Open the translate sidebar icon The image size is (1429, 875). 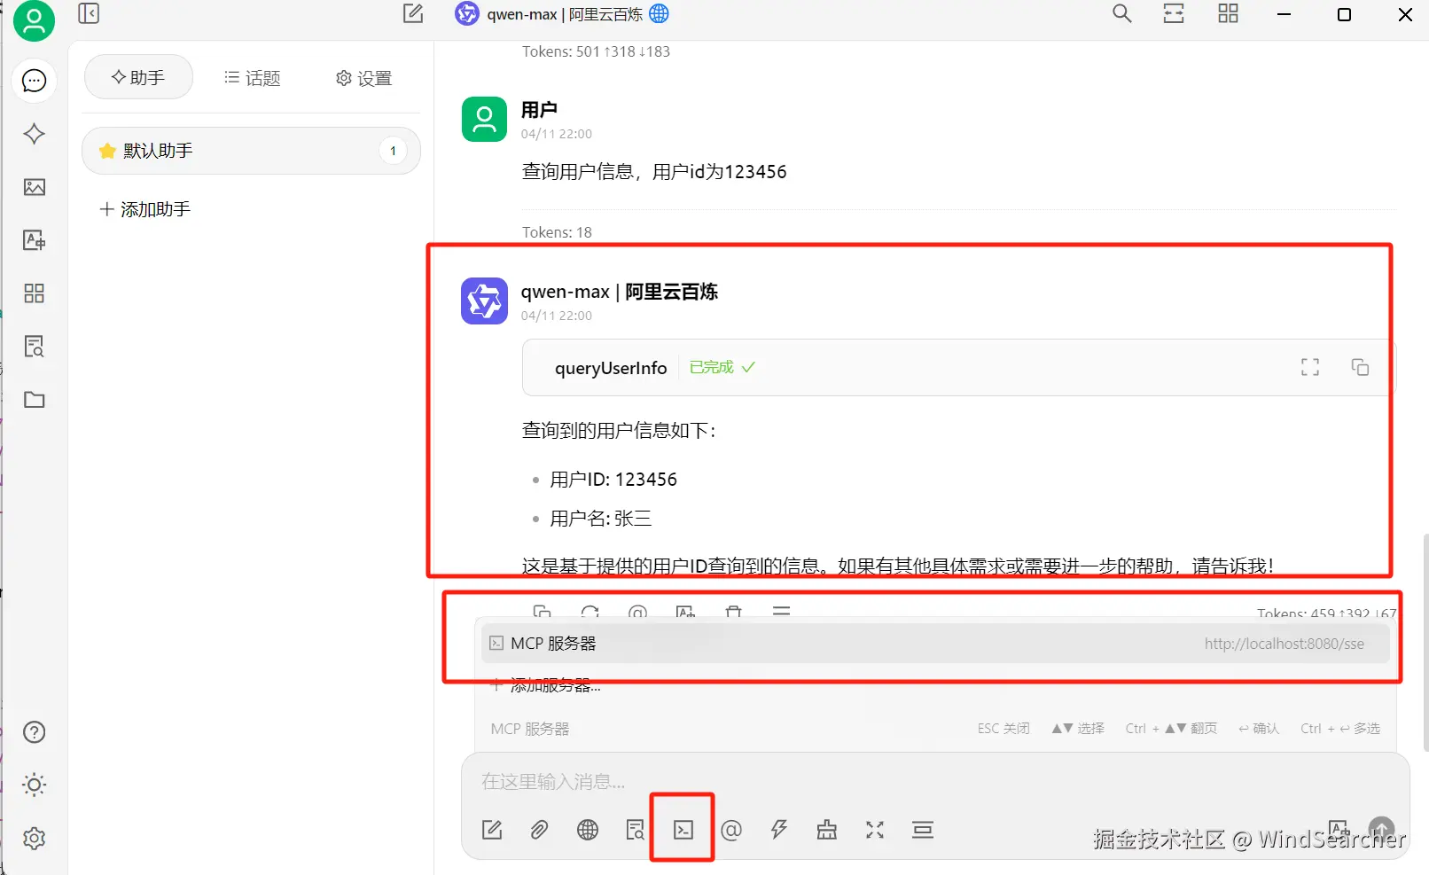click(34, 240)
